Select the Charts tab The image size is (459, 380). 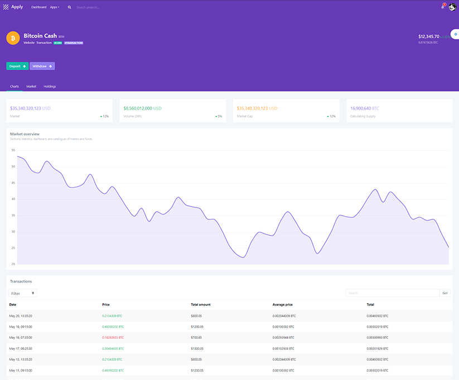point(15,86)
